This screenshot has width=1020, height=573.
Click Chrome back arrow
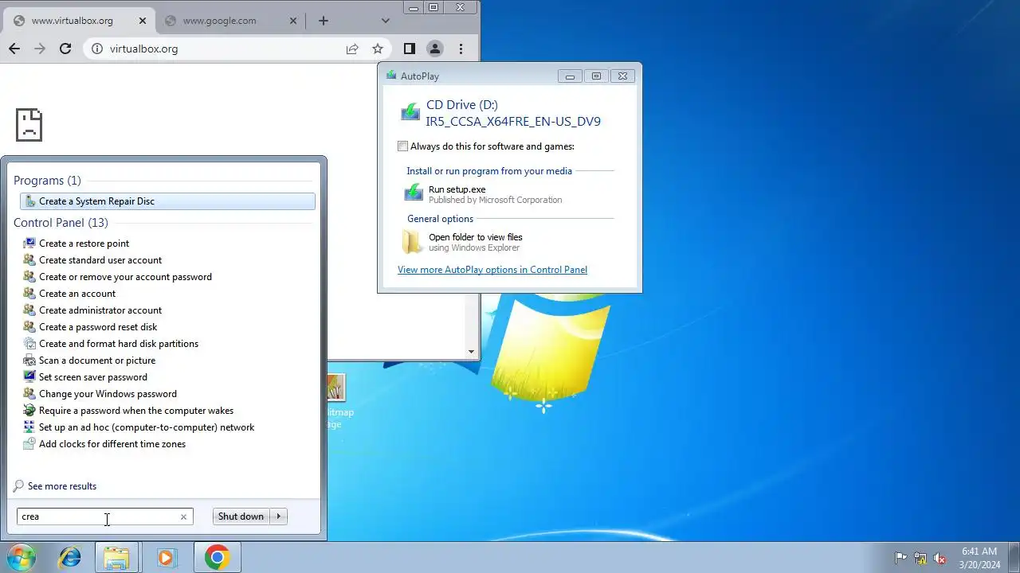click(x=14, y=49)
